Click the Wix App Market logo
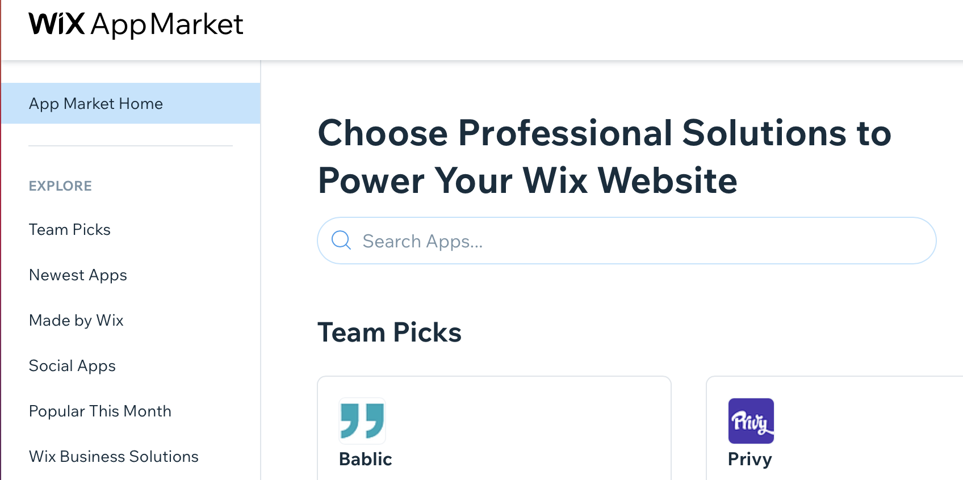The image size is (963, 480). [136, 24]
